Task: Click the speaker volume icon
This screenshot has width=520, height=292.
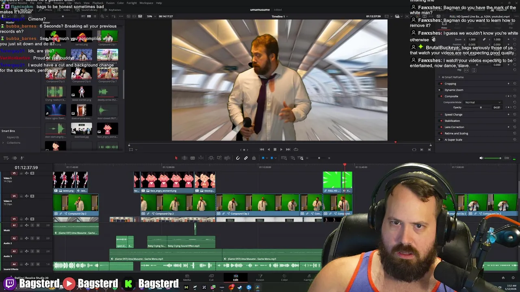Action: click(481, 158)
